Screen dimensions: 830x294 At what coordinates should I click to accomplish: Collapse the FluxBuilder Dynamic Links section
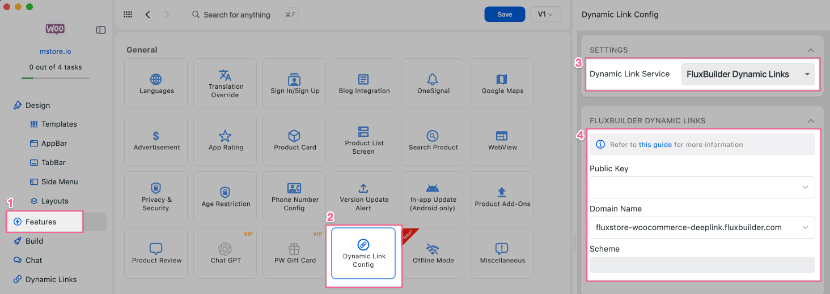(x=811, y=121)
